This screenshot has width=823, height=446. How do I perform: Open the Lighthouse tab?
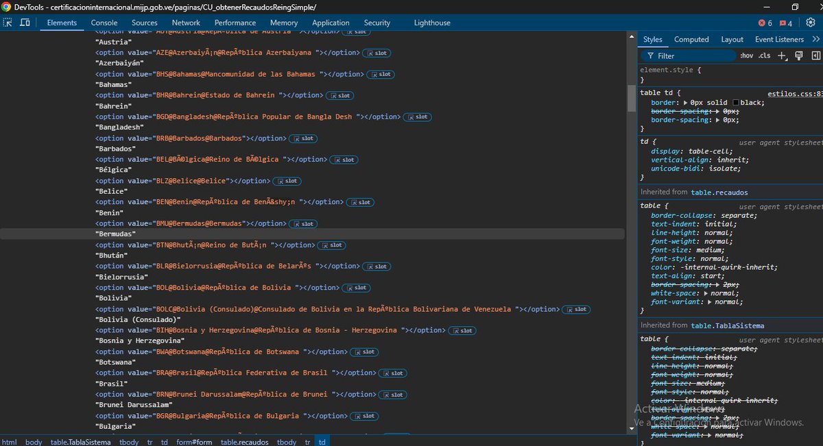coord(432,23)
